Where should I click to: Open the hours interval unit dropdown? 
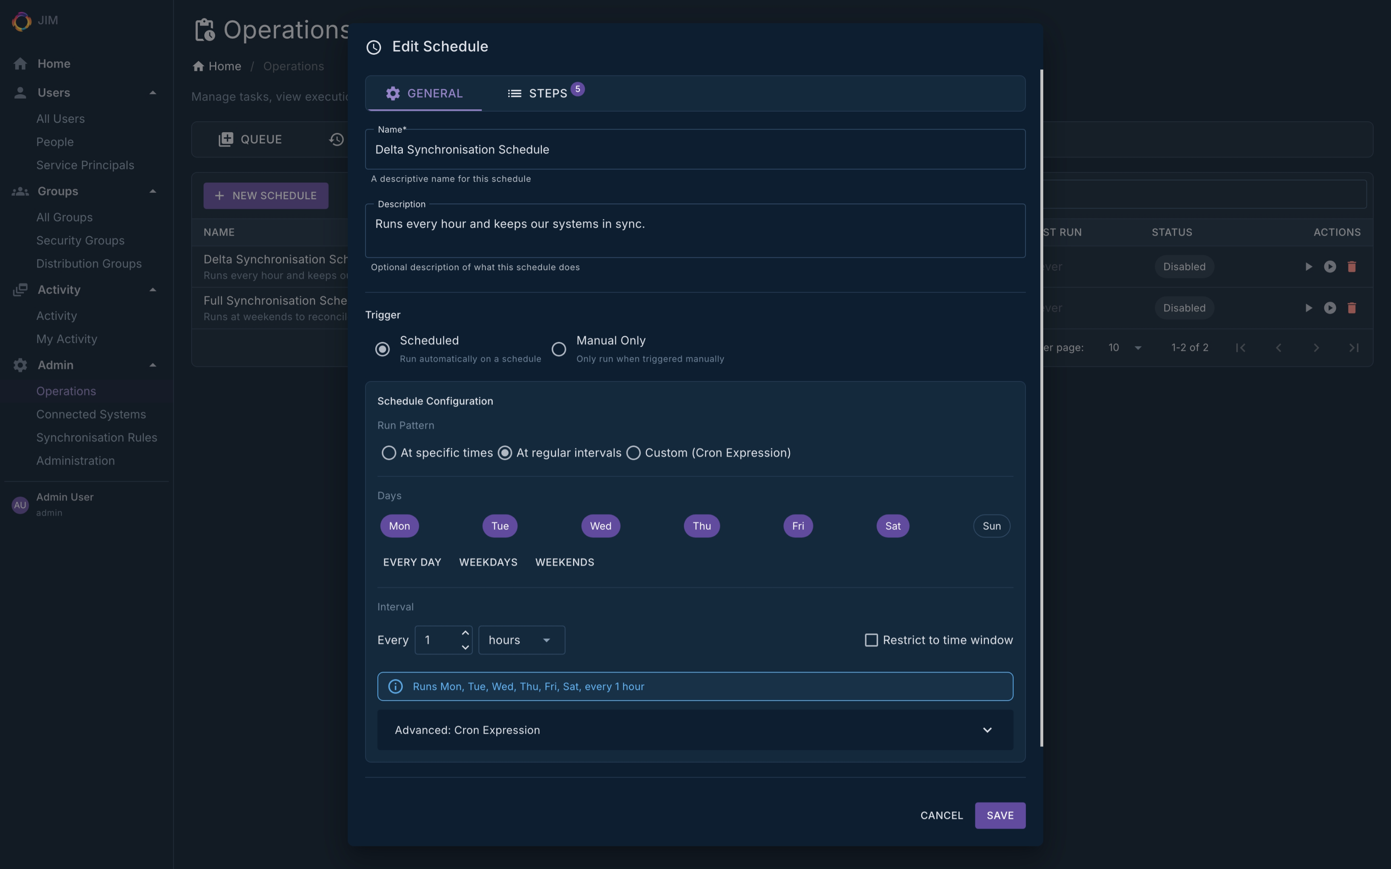(x=521, y=640)
